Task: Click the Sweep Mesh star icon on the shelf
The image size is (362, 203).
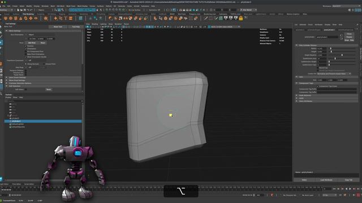Action: [x=55, y=18]
